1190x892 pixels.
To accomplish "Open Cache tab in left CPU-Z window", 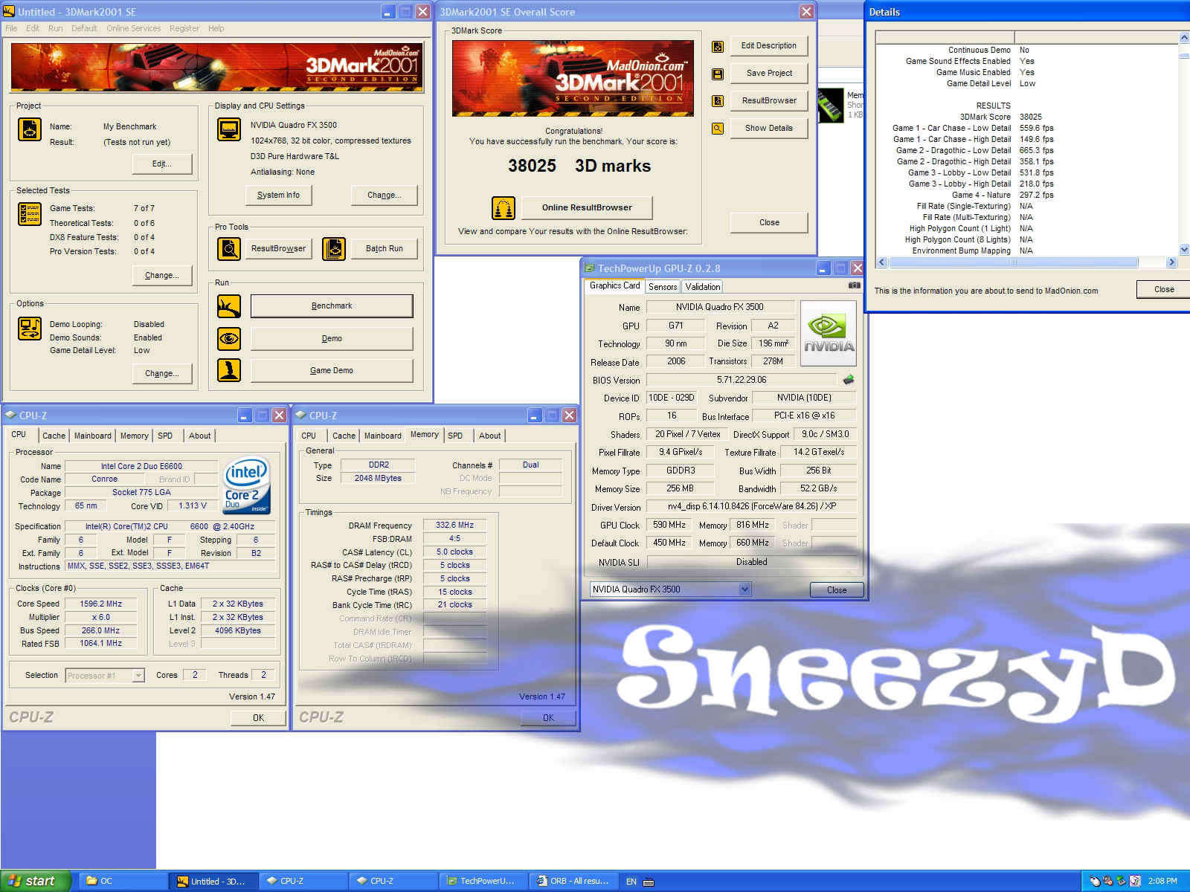I will pos(54,436).
